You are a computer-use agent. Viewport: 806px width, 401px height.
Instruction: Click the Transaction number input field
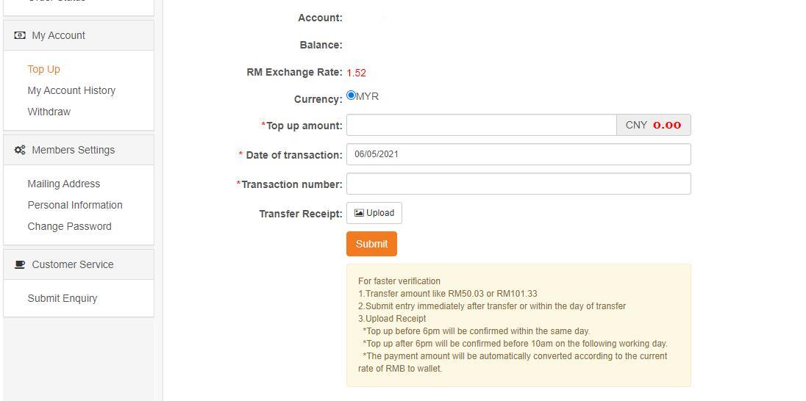[518, 184]
